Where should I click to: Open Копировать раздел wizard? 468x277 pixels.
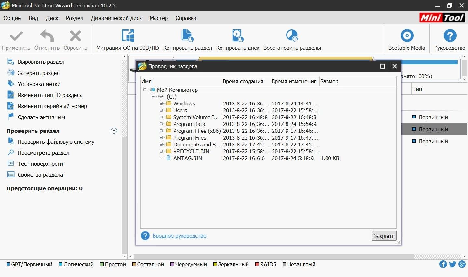187,40
